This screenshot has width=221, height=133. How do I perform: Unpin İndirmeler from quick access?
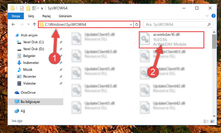(61, 63)
